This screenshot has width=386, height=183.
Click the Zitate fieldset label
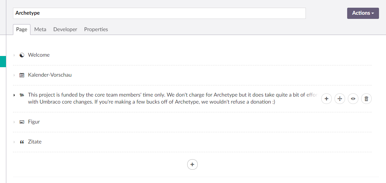pyautogui.click(x=35, y=142)
